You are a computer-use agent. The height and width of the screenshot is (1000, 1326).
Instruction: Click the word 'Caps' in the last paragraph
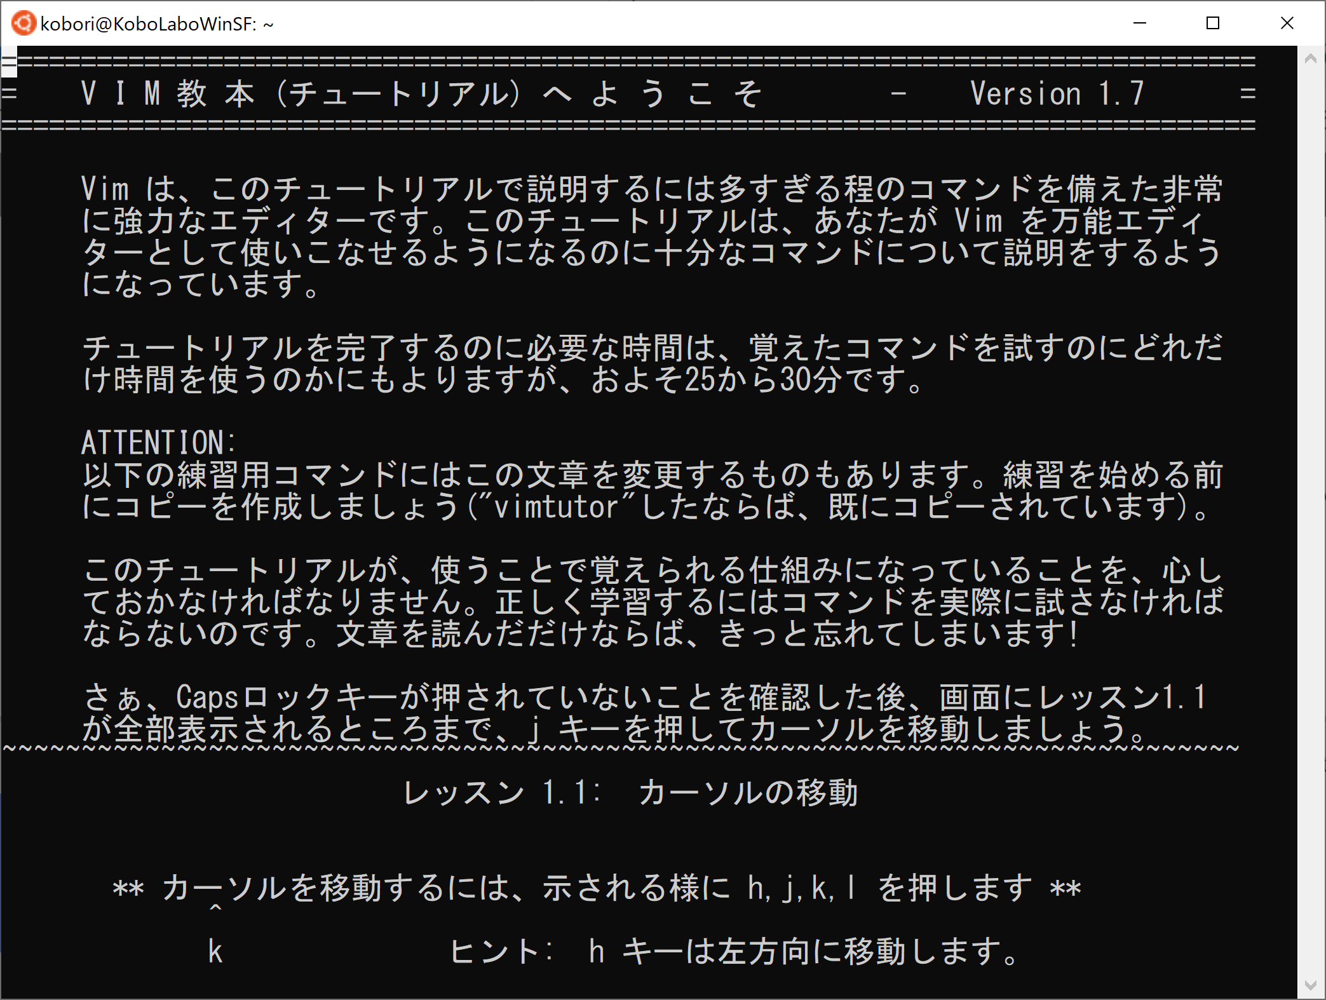coord(207,698)
